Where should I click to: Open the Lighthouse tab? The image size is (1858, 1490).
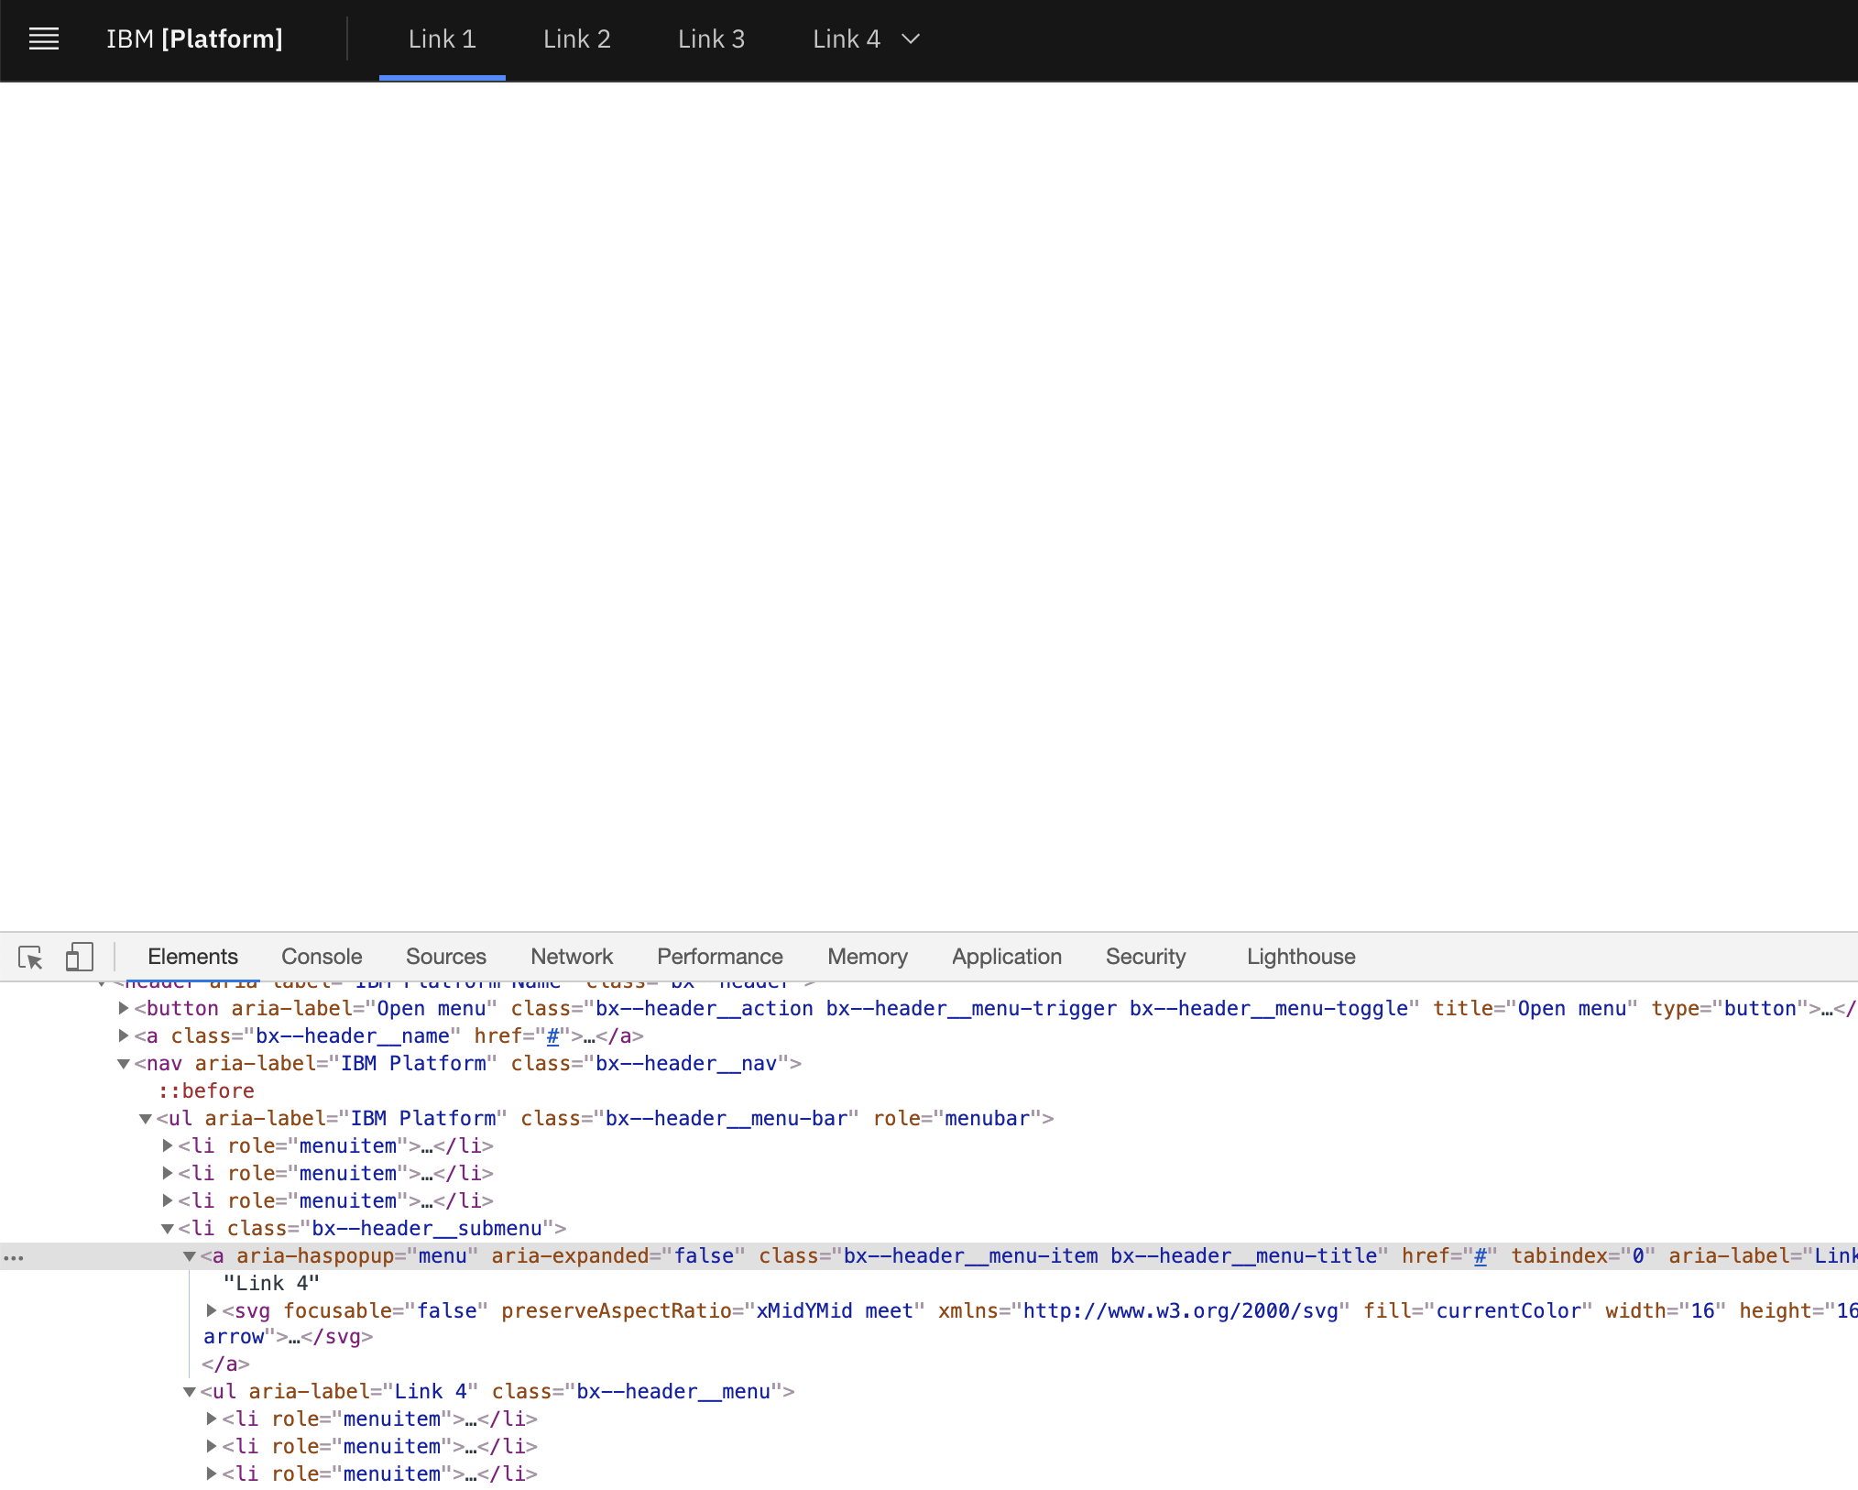[x=1300, y=957]
